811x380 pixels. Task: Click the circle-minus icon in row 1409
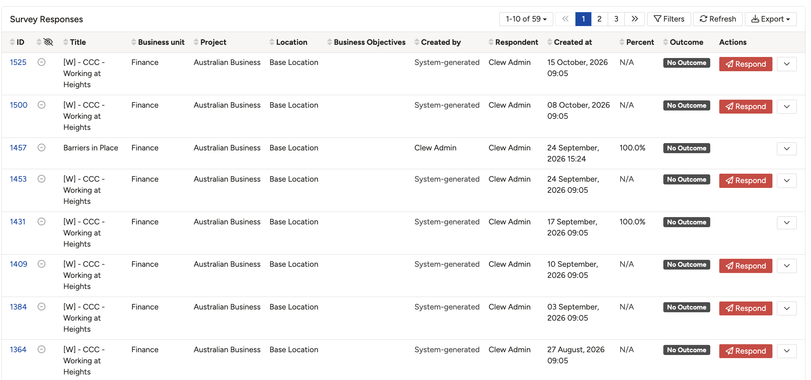(41, 264)
